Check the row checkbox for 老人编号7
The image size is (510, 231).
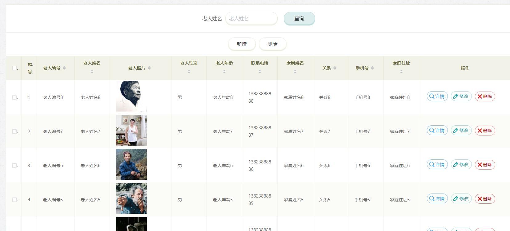[14, 131]
